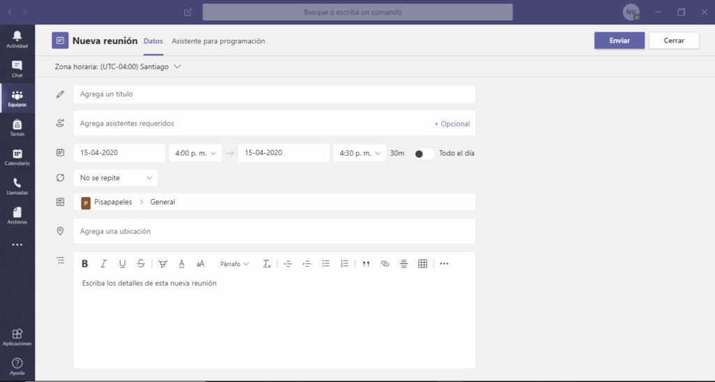Open the No se repite dropdown
The height and width of the screenshot is (382, 715).
pyautogui.click(x=116, y=178)
